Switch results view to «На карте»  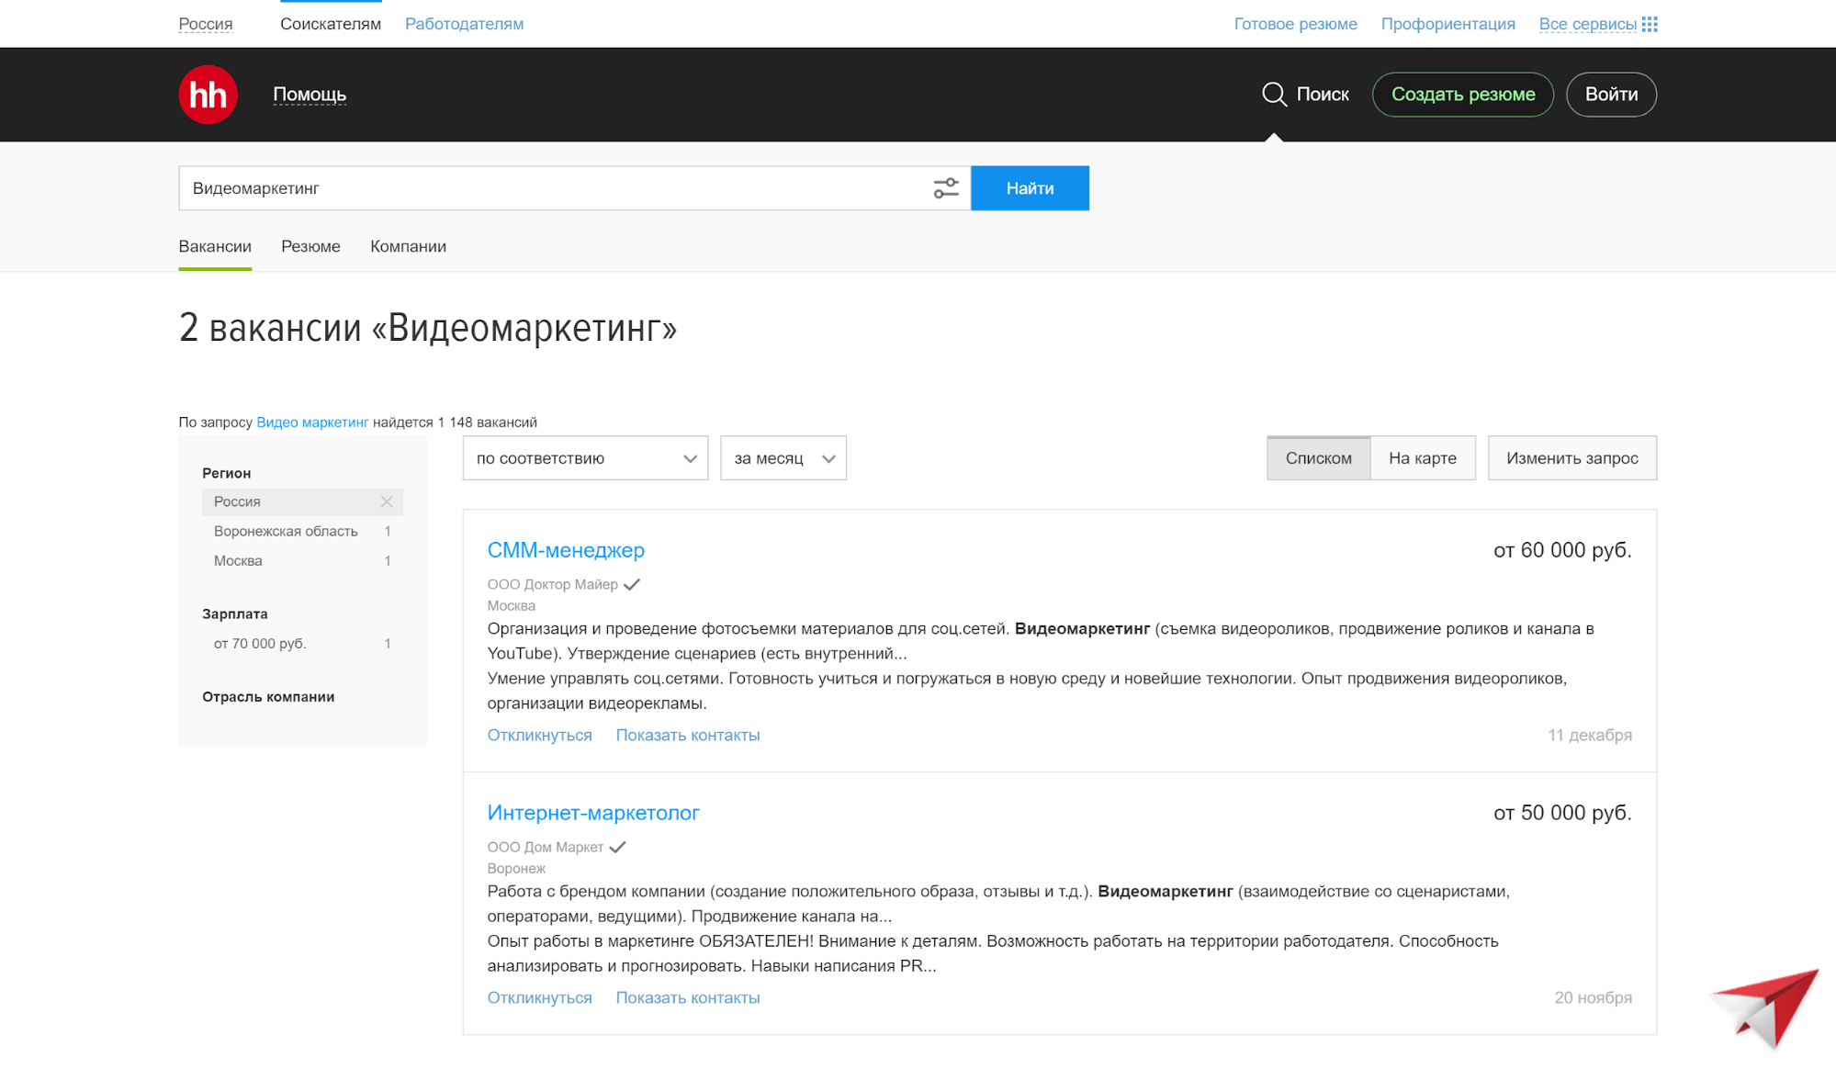[x=1423, y=457]
